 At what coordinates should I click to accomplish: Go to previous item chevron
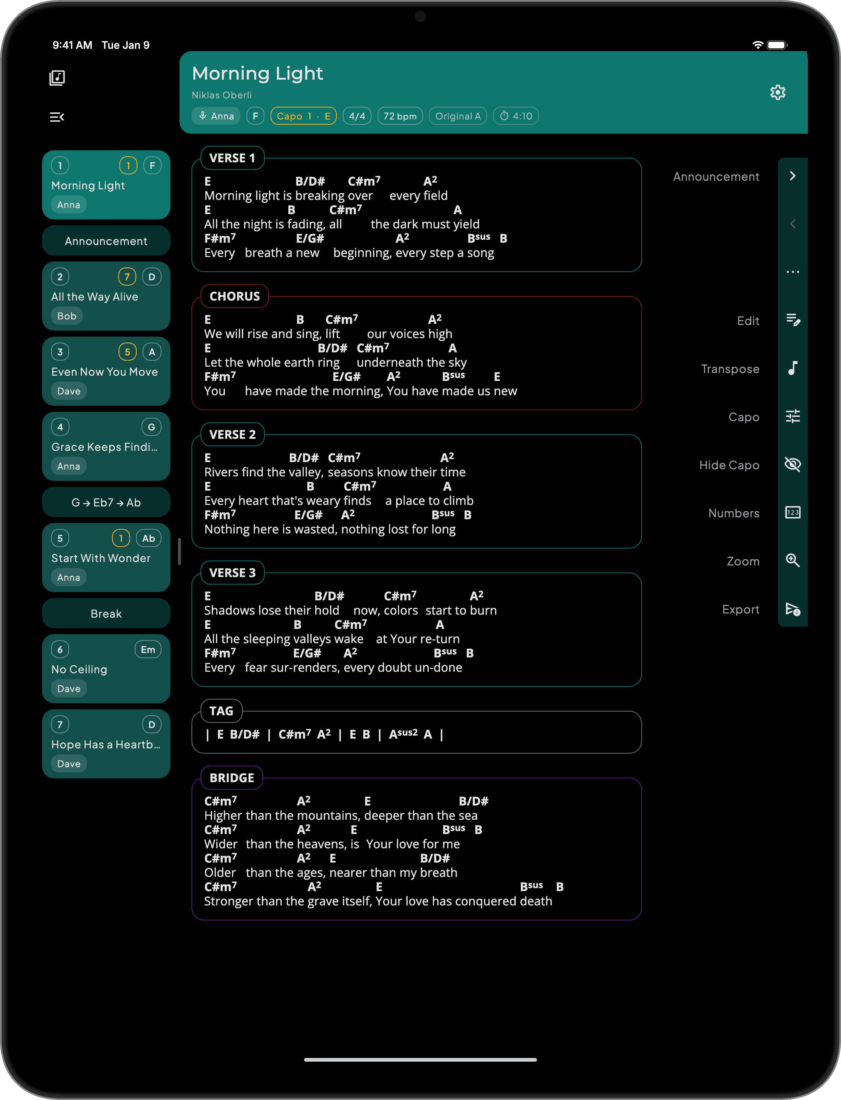point(793,224)
